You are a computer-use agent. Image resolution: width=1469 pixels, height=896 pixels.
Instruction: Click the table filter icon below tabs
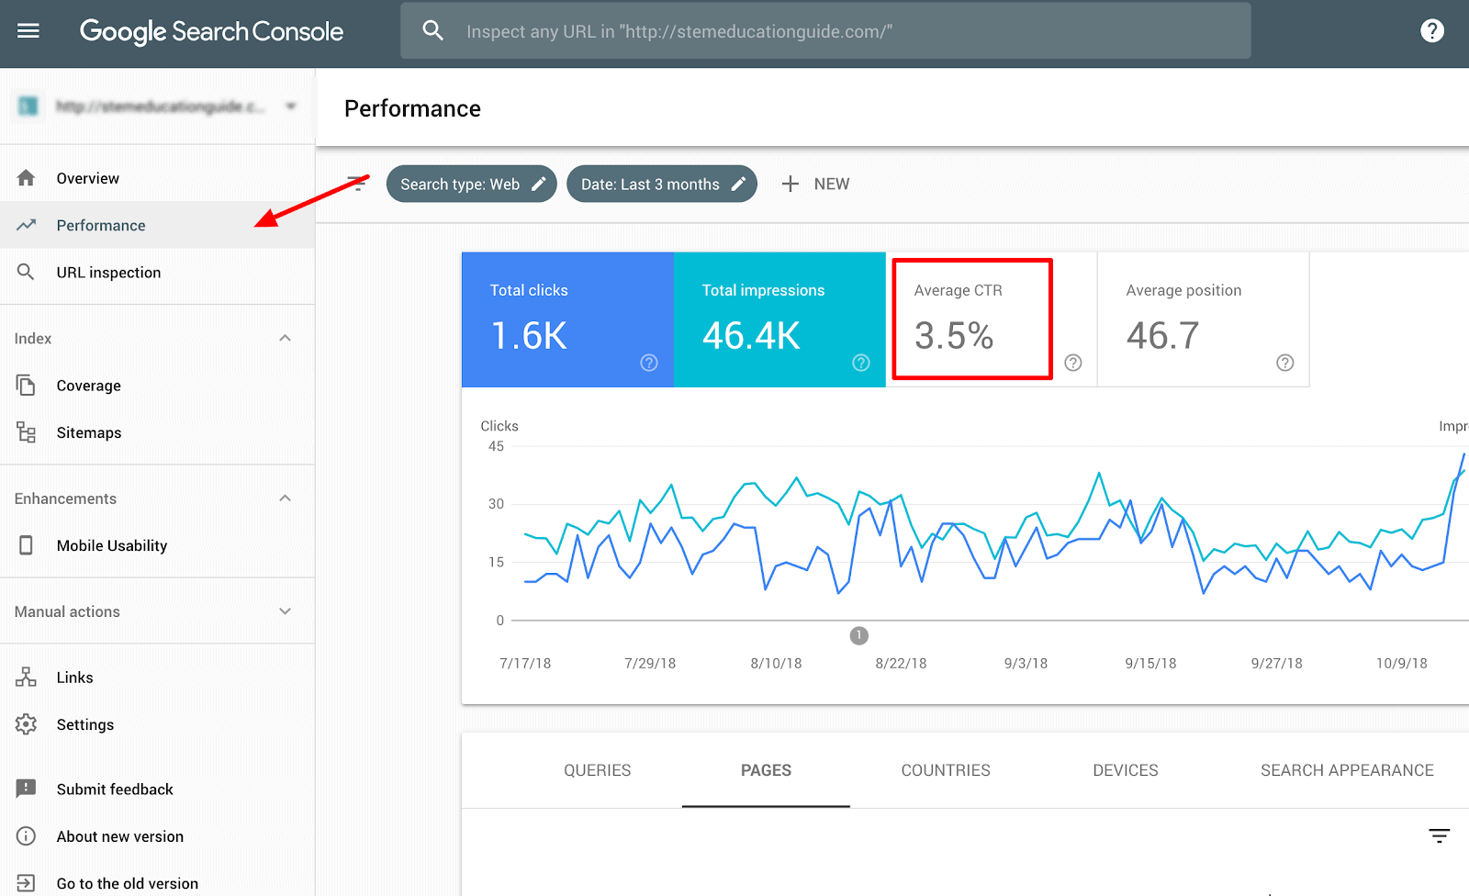tap(1439, 835)
